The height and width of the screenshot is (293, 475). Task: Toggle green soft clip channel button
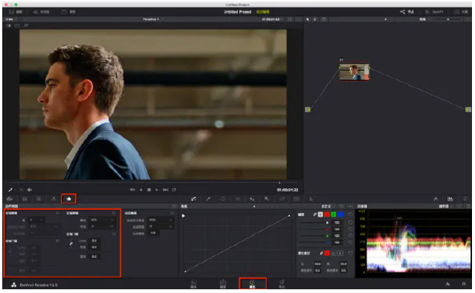click(x=334, y=253)
